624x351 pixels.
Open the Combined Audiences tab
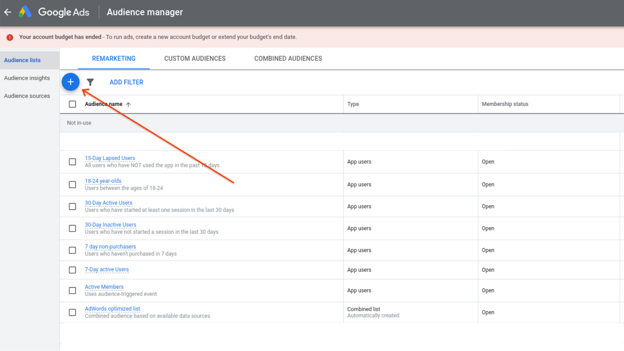pos(288,58)
